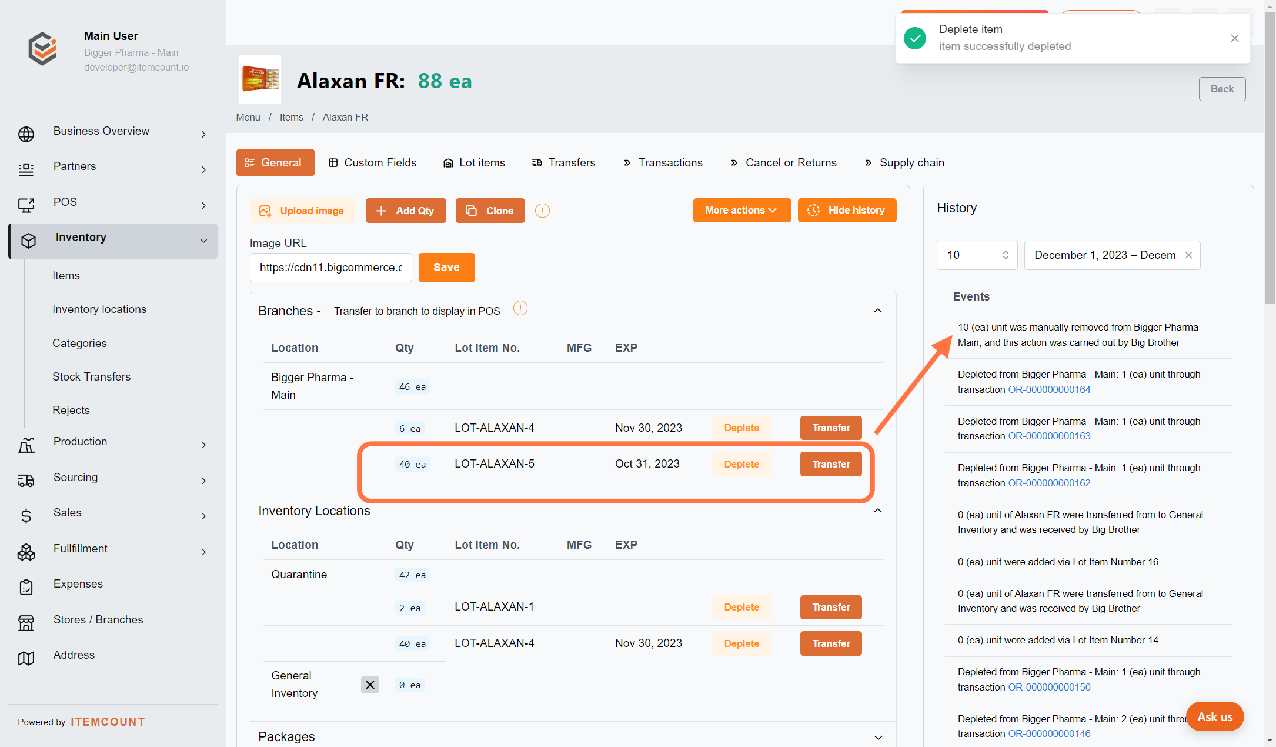The height and width of the screenshot is (747, 1276).
Task: Change history page size stepper showing 10
Action: click(1006, 255)
